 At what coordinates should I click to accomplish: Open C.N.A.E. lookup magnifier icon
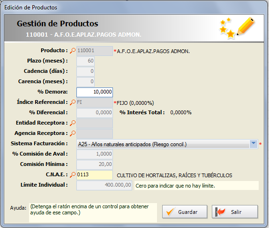tap(73, 175)
